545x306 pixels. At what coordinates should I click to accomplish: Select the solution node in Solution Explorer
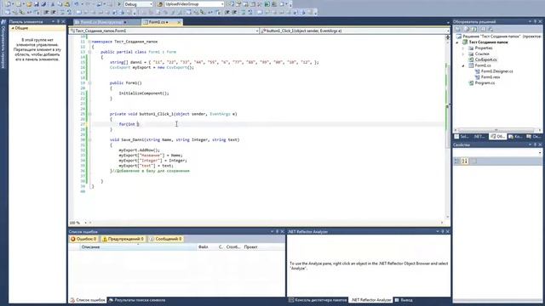coord(499,37)
